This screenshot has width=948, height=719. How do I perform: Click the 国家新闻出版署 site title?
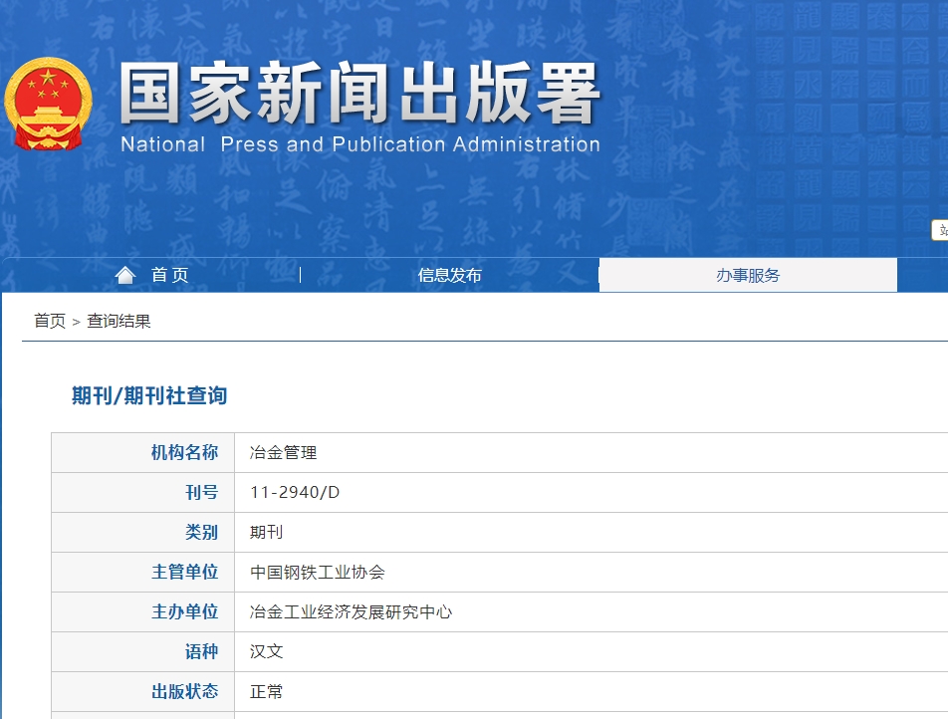click(359, 94)
